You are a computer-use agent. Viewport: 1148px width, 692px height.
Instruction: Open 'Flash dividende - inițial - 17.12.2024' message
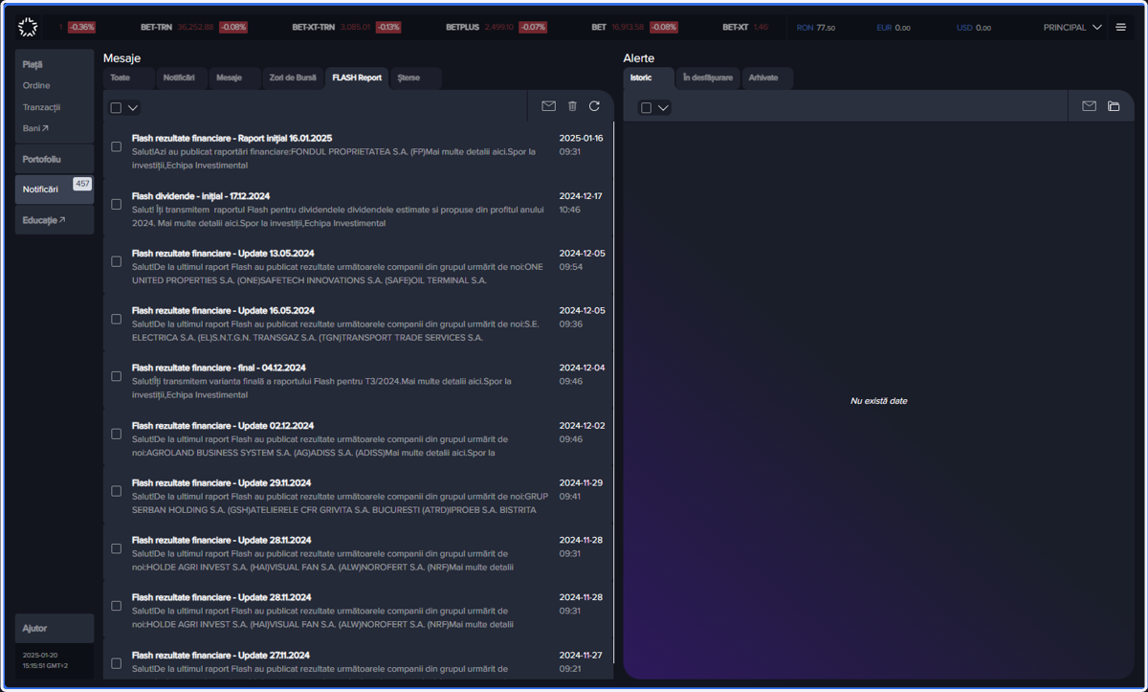(x=358, y=209)
